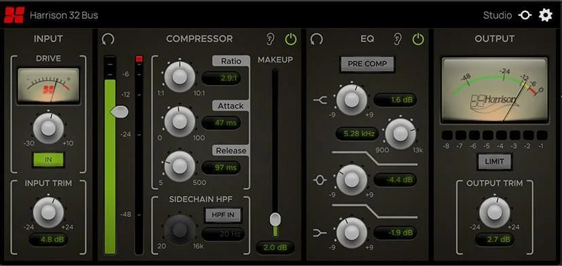Reset the EQ section with its circular arrow
Viewport: 562px width, 266px height.
(317, 39)
